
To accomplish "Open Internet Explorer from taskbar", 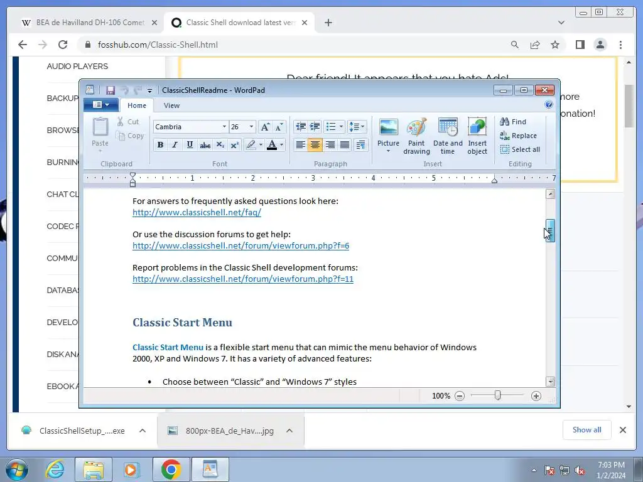I will click(55, 469).
